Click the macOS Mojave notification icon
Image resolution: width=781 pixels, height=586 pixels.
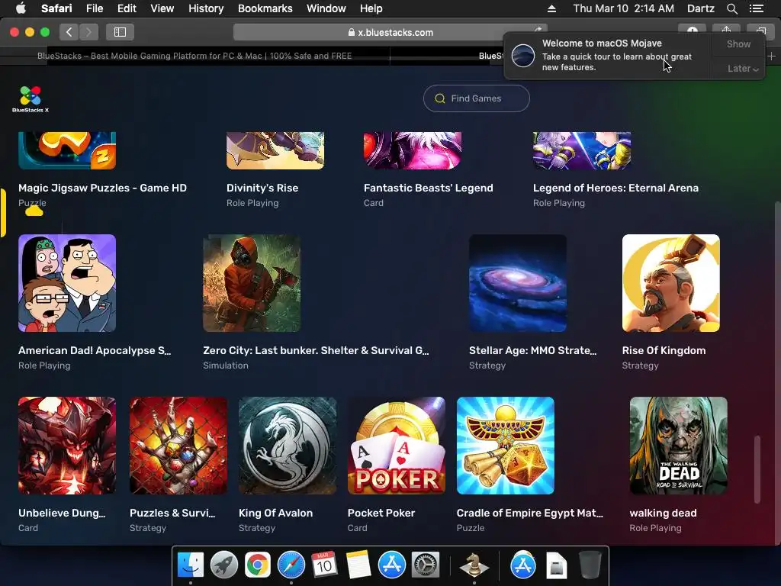click(523, 55)
